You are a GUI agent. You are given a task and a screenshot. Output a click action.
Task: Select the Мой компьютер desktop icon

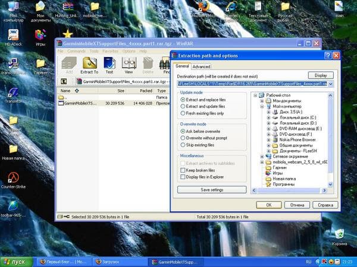coord(13,11)
